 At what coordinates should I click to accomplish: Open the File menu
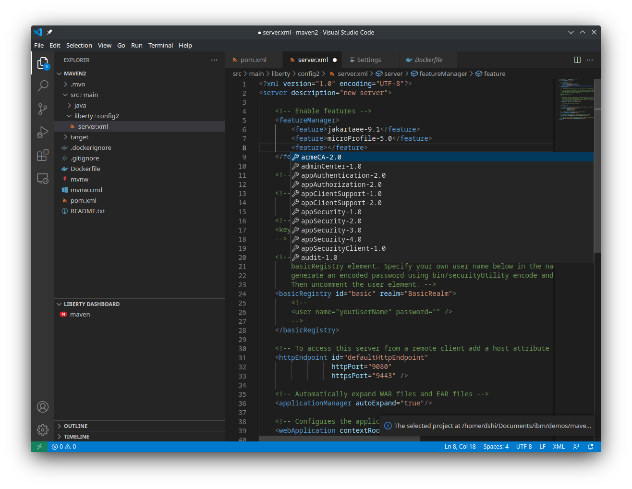coord(39,45)
